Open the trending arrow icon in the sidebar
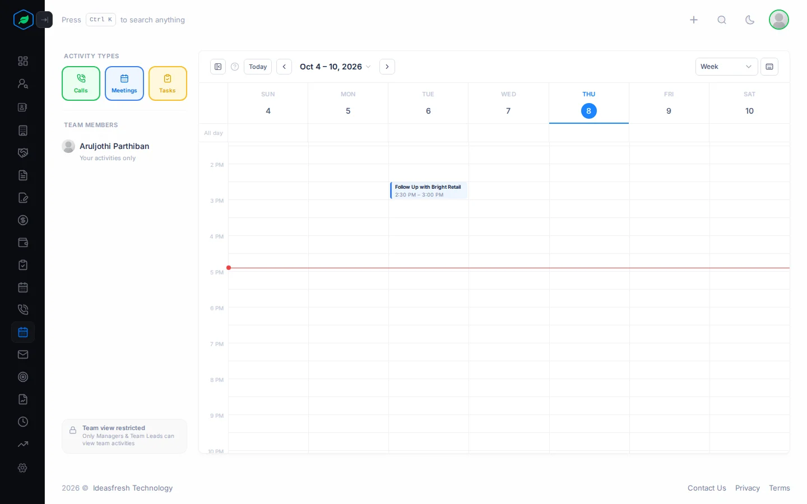 point(23,444)
